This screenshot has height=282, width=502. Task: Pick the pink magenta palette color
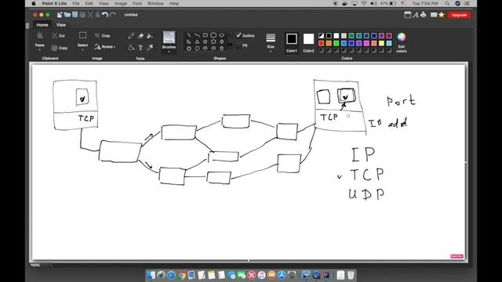(366, 43)
